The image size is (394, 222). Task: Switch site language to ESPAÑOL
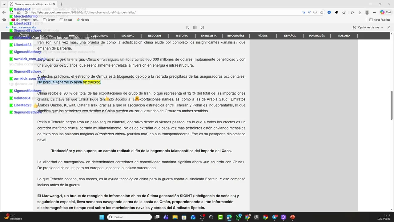click(x=290, y=36)
